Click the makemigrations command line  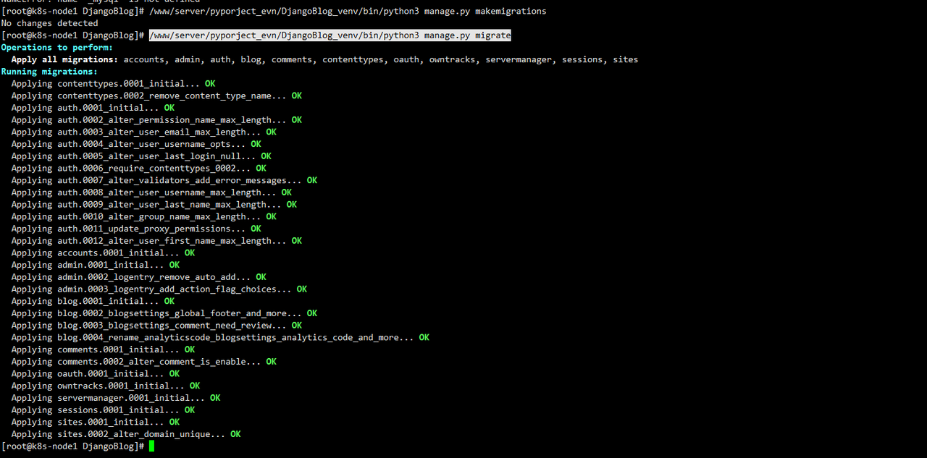pos(274,11)
